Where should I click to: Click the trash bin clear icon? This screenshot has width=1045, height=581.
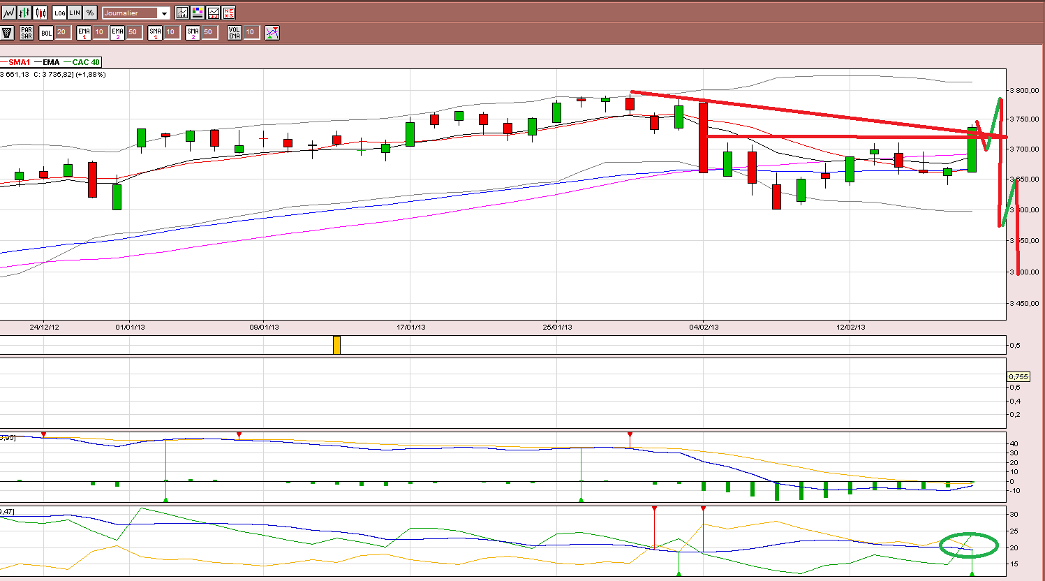click(x=8, y=32)
